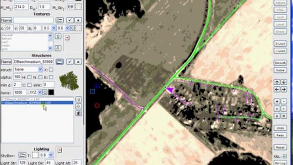The image size is (293, 165).
Task: Click the Textures Name button
Action: tap(6, 20)
